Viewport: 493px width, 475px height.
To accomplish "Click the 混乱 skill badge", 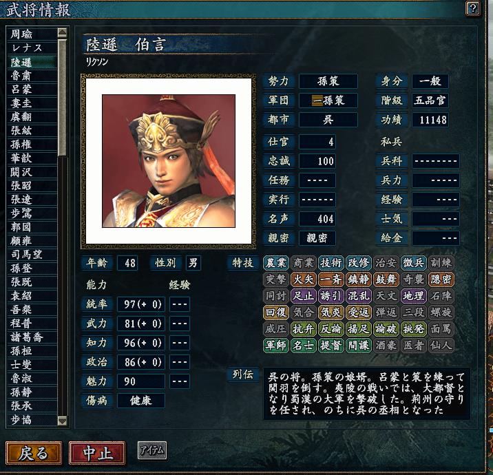I will coord(359,296).
